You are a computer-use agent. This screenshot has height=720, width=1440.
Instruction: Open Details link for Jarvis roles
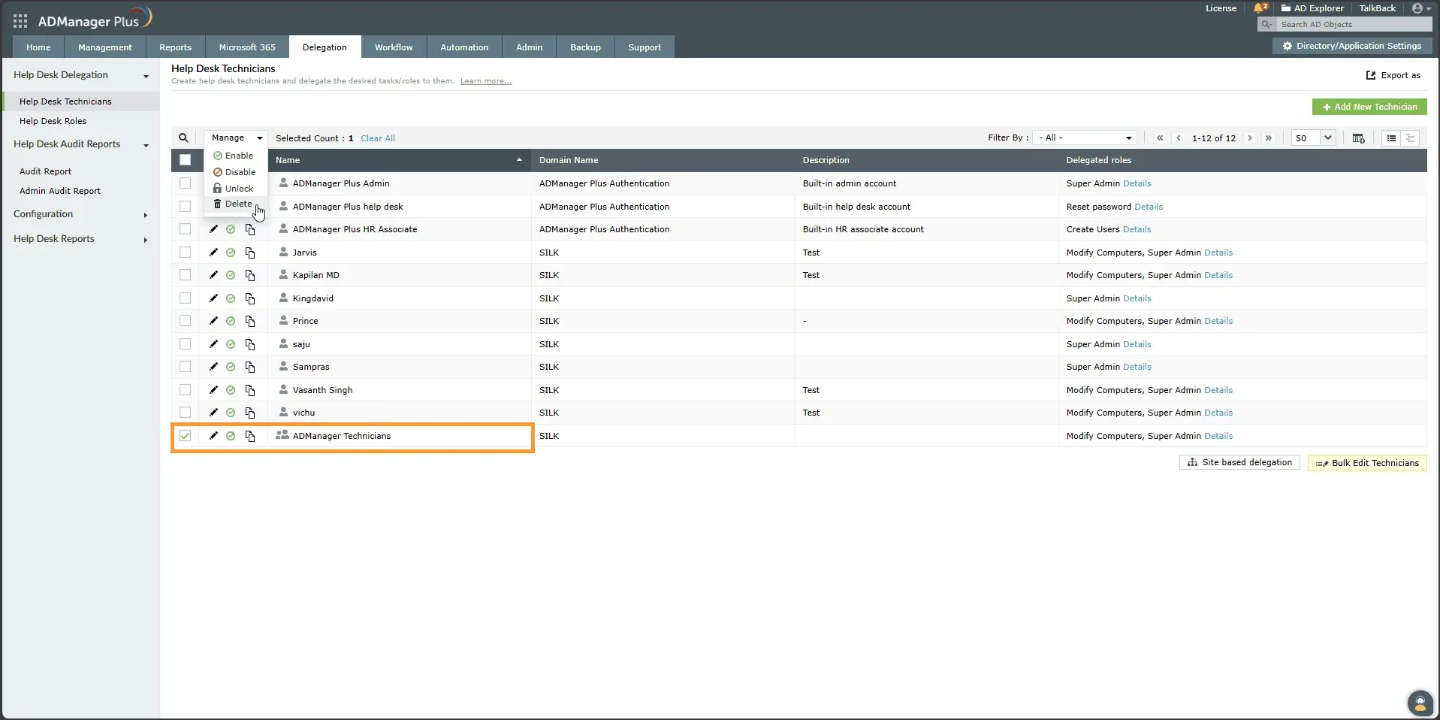pyautogui.click(x=1218, y=253)
